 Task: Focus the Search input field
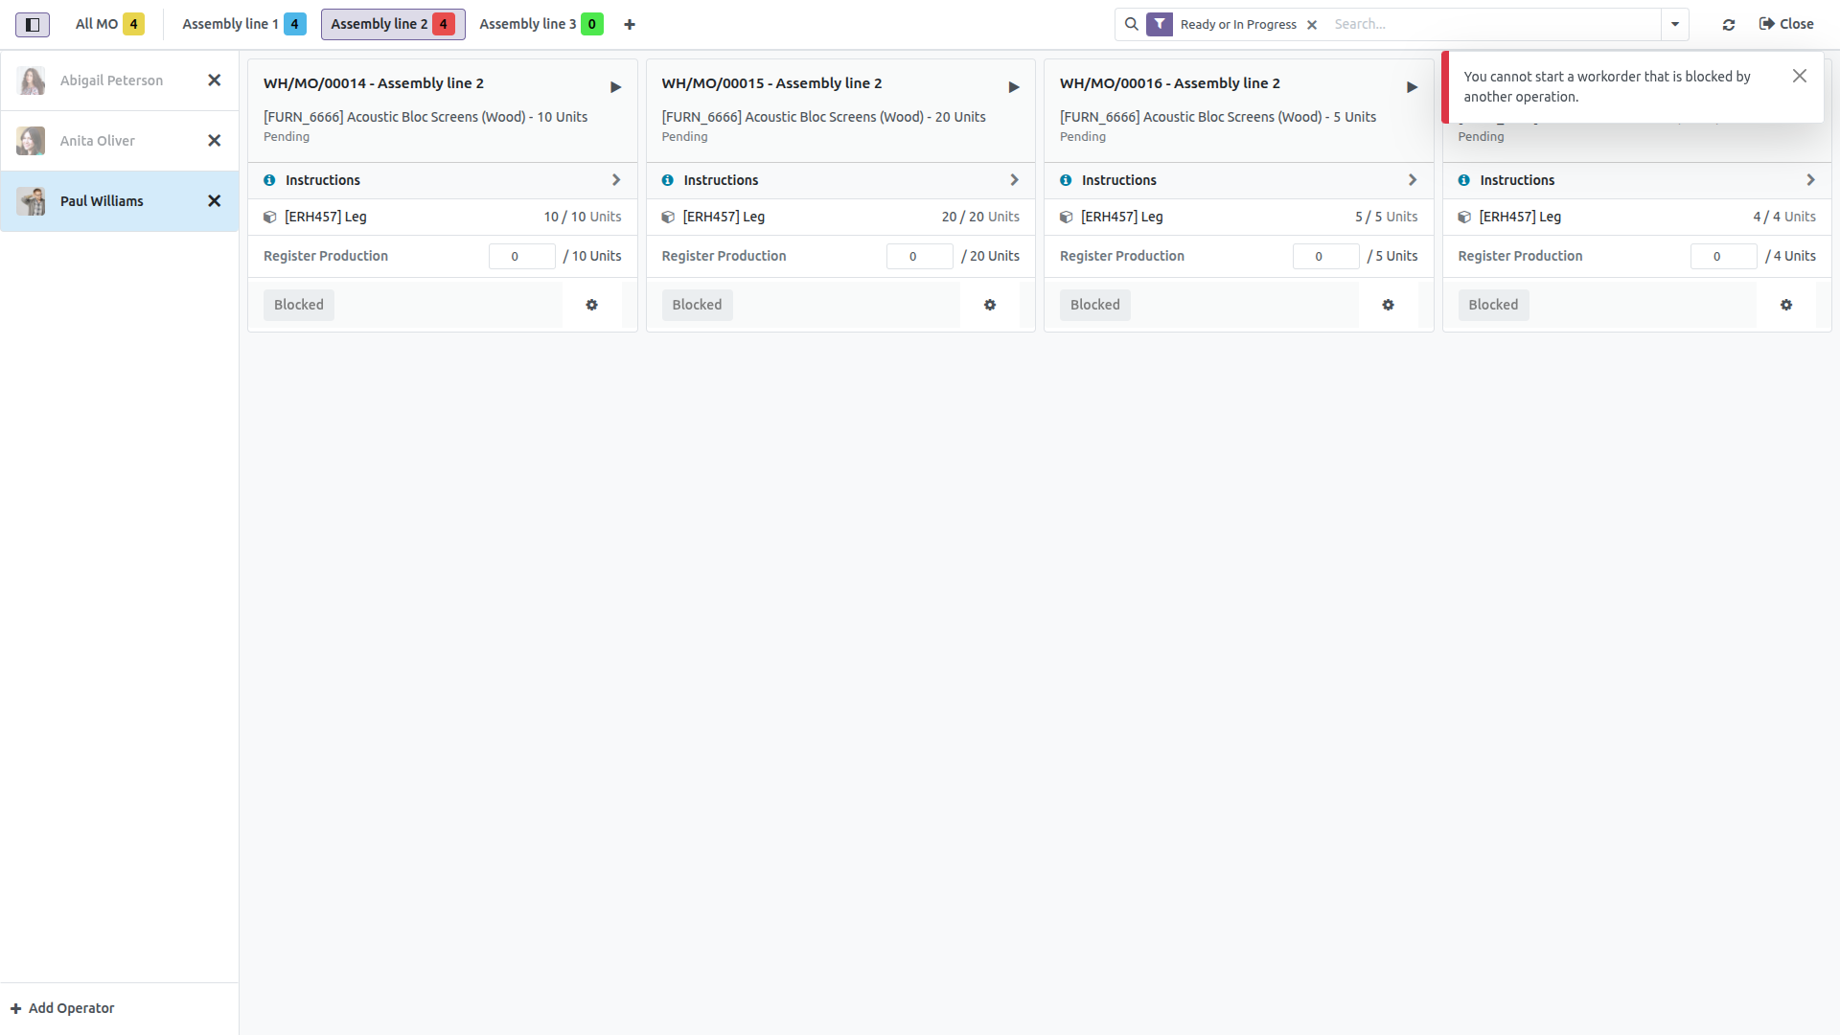1493,24
